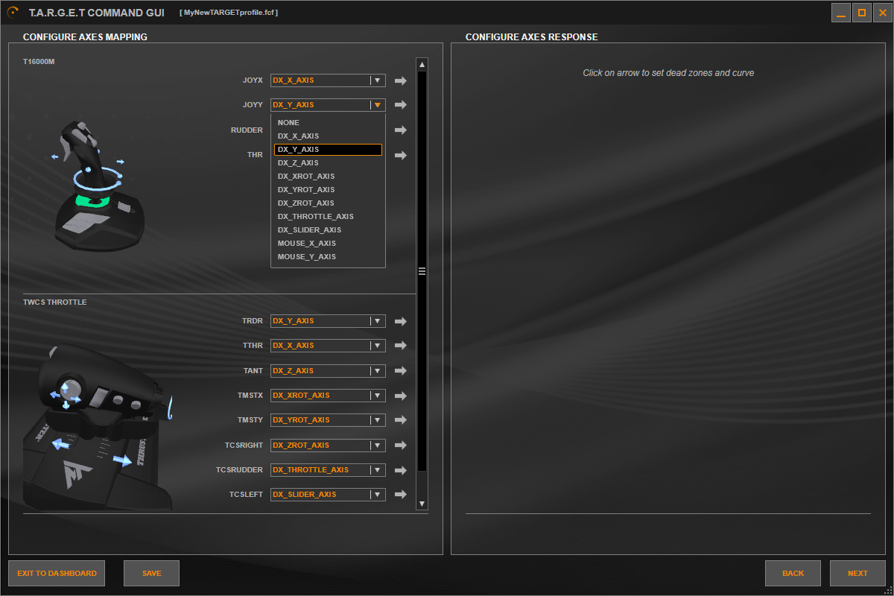Click EXIT TO DASHBOARD button
The image size is (894, 596).
click(57, 574)
